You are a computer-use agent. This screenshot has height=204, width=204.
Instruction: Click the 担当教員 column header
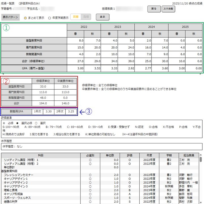click(189, 155)
